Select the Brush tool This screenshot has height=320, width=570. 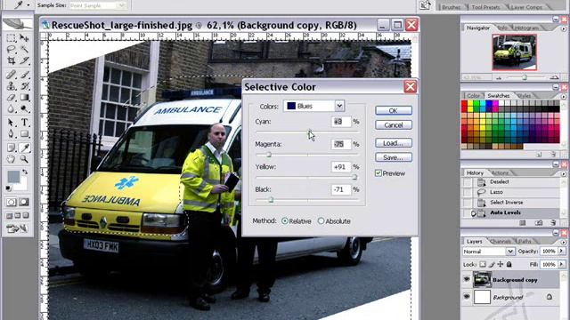point(24,75)
